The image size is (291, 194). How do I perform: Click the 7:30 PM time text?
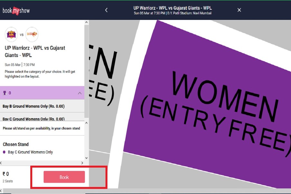(x=29, y=65)
